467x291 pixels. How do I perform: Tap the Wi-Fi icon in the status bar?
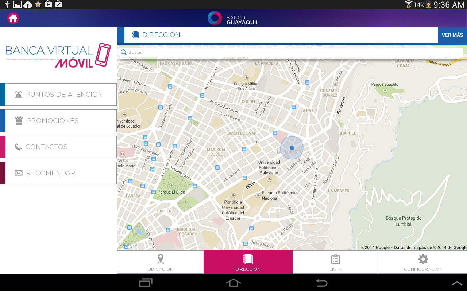pyautogui.click(x=409, y=4)
